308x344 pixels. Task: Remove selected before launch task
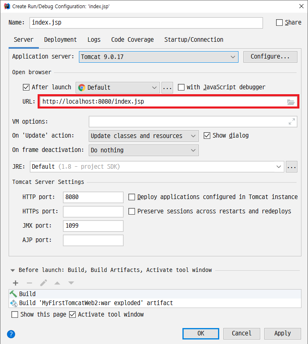[29, 283]
